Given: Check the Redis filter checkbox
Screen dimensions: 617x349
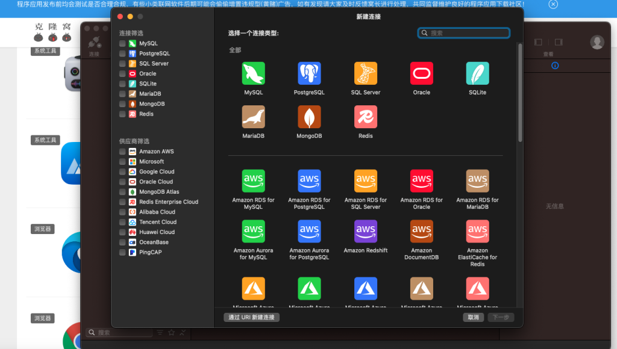Looking at the screenshot, I should (x=122, y=114).
